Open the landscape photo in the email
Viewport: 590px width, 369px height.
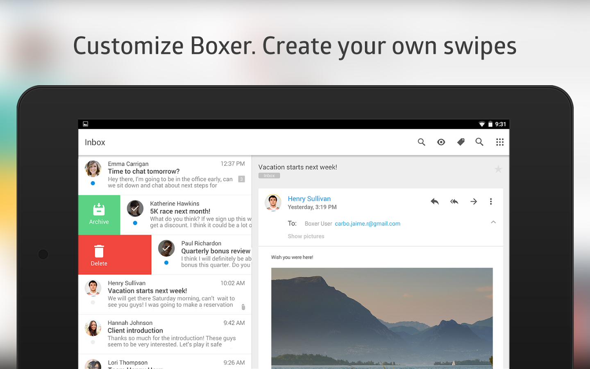(382, 318)
